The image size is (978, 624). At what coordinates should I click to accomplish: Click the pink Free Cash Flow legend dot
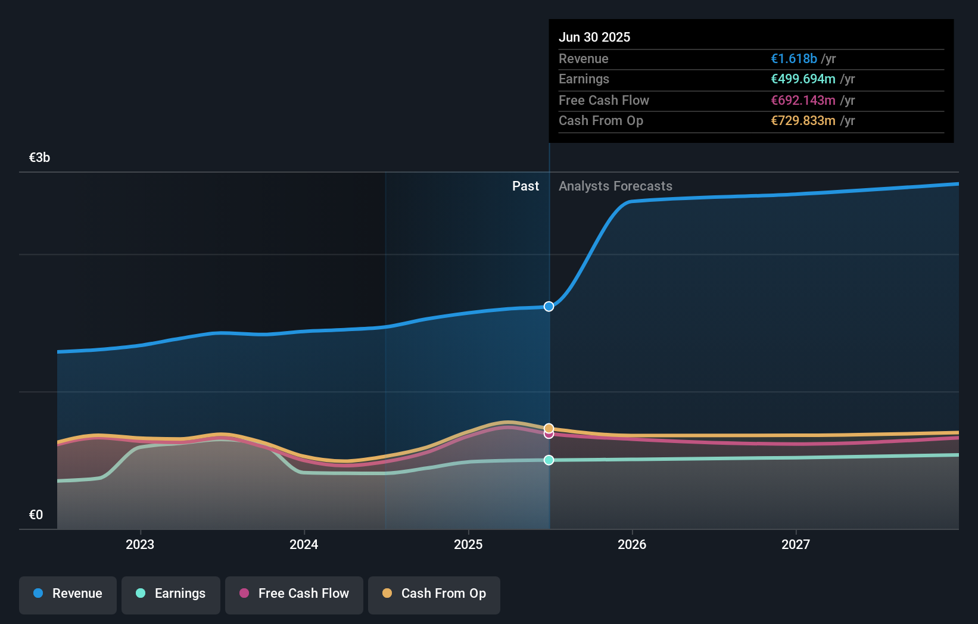(x=244, y=593)
